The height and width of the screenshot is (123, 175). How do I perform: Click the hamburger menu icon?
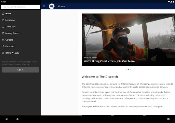pyautogui.click(x=44, y=6)
